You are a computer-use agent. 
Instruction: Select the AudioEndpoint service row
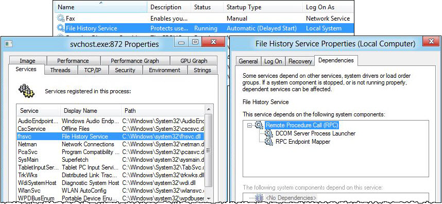110,121
